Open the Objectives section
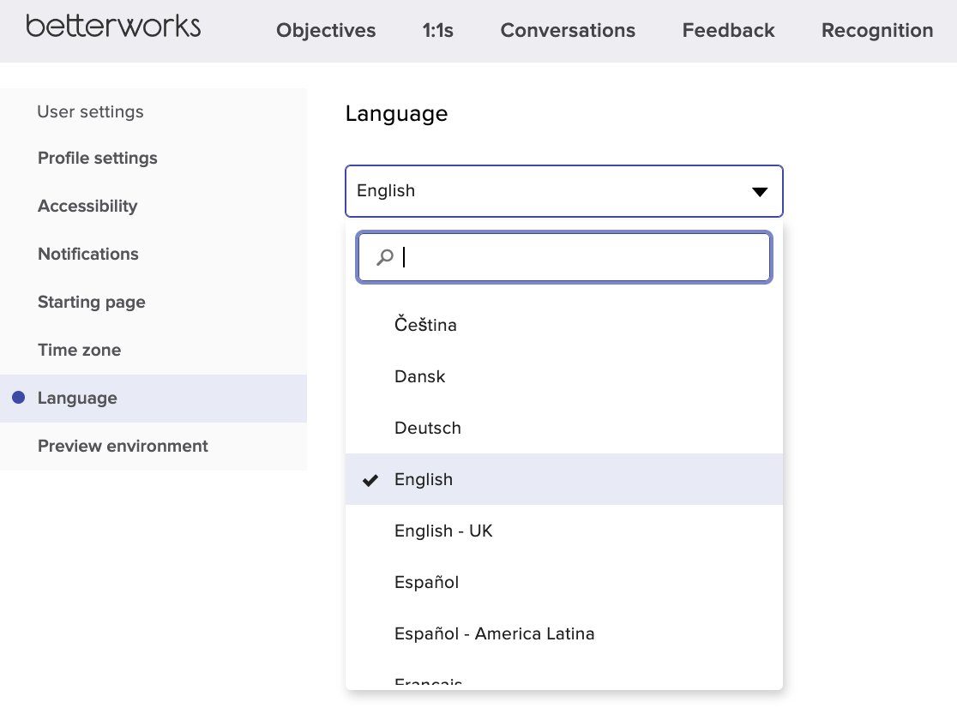The height and width of the screenshot is (720, 957). [x=326, y=30]
